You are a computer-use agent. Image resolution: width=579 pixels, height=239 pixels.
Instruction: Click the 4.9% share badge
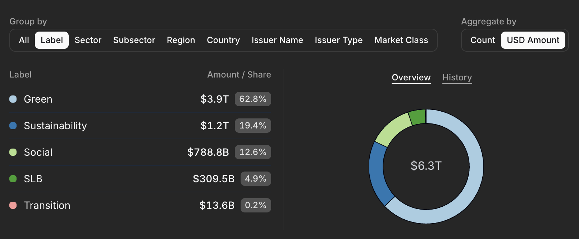pyautogui.click(x=256, y=179)
